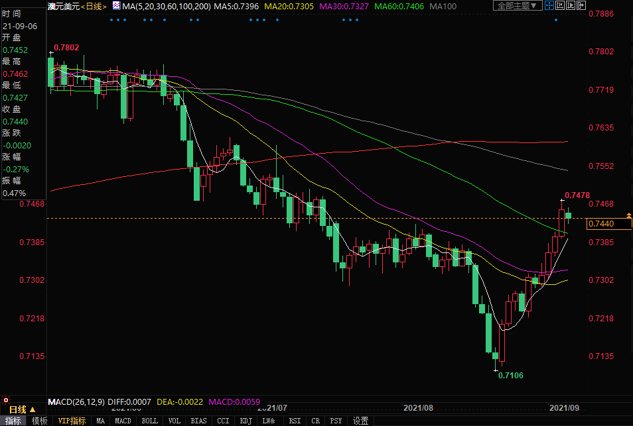Toggle the MACD indicator tab

[x=123, y=421]
